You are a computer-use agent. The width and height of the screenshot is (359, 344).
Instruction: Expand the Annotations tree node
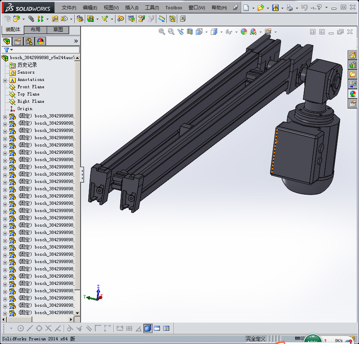coord(5,81)
